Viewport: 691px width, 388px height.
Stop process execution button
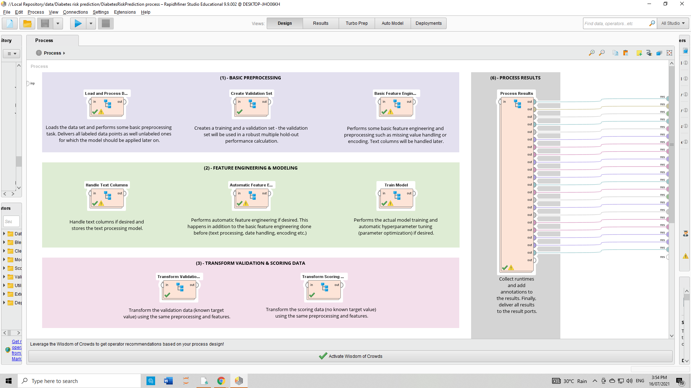click(x=106, y=24)
